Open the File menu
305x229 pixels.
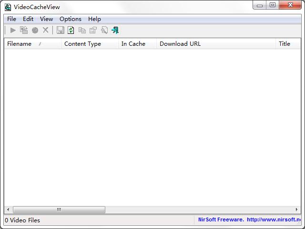11,19
